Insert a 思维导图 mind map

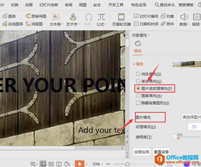[36, 16]
